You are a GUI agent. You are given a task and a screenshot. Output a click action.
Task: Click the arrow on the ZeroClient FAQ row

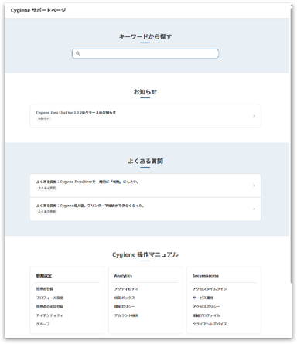(254, 186)
